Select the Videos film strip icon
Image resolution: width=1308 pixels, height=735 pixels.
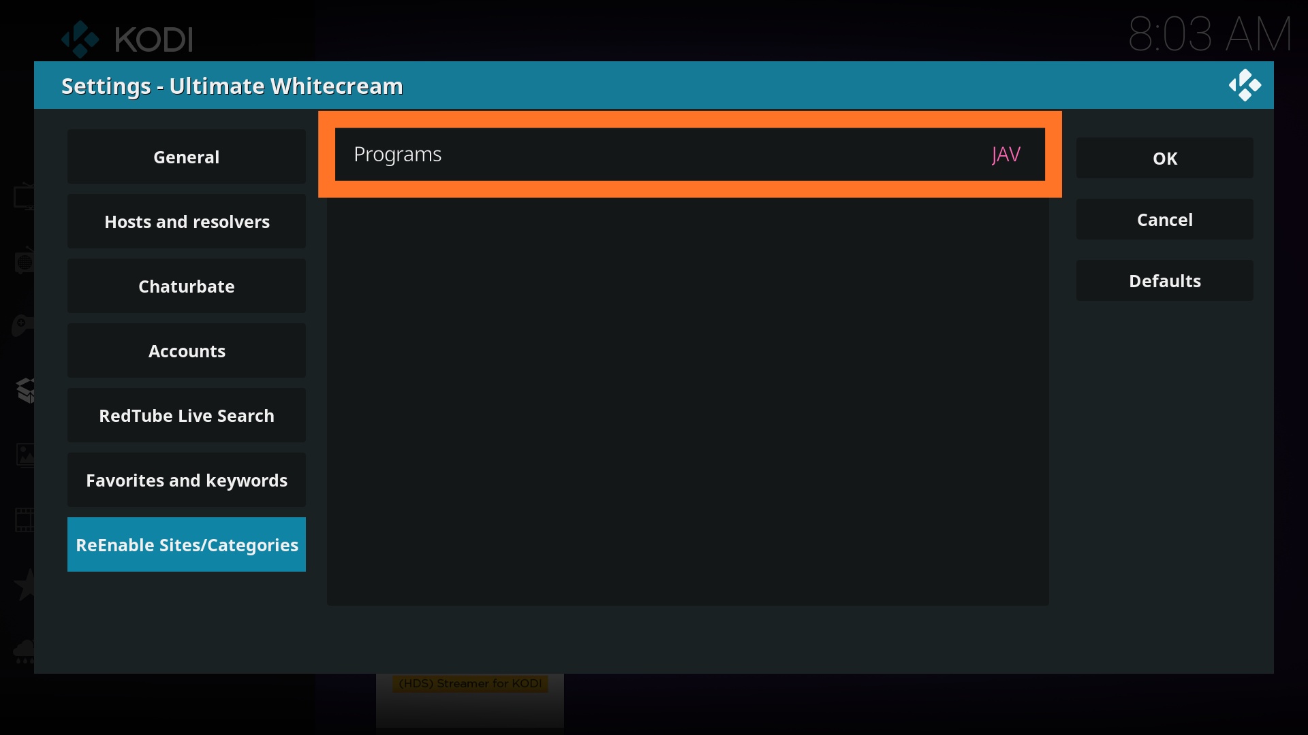tap(25, 520)
